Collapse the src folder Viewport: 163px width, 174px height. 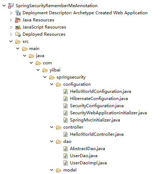11,41
